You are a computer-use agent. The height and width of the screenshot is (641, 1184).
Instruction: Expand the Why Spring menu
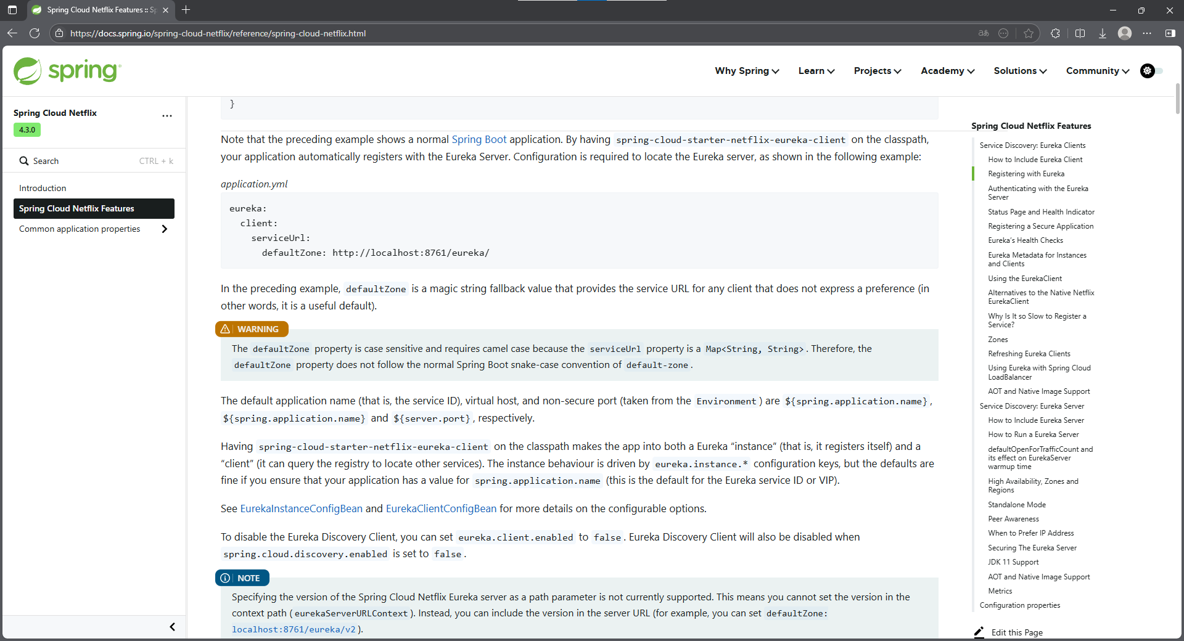point(747,71)
